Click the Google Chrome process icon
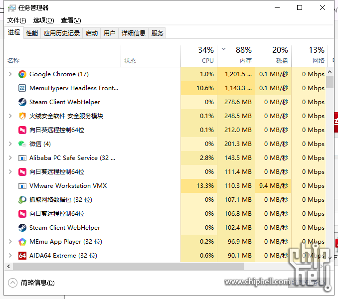The image size is (338, 299). 22,74
